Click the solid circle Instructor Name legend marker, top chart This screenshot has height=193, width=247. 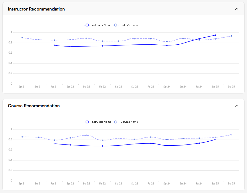click(x=87, y=25)
